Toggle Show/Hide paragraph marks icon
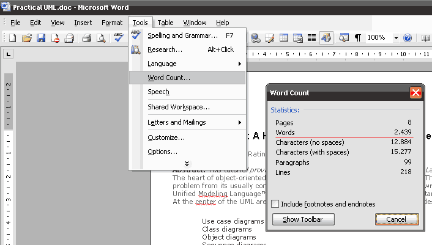The width and height of the screenshot is (432, 245). tap(357, 38)
